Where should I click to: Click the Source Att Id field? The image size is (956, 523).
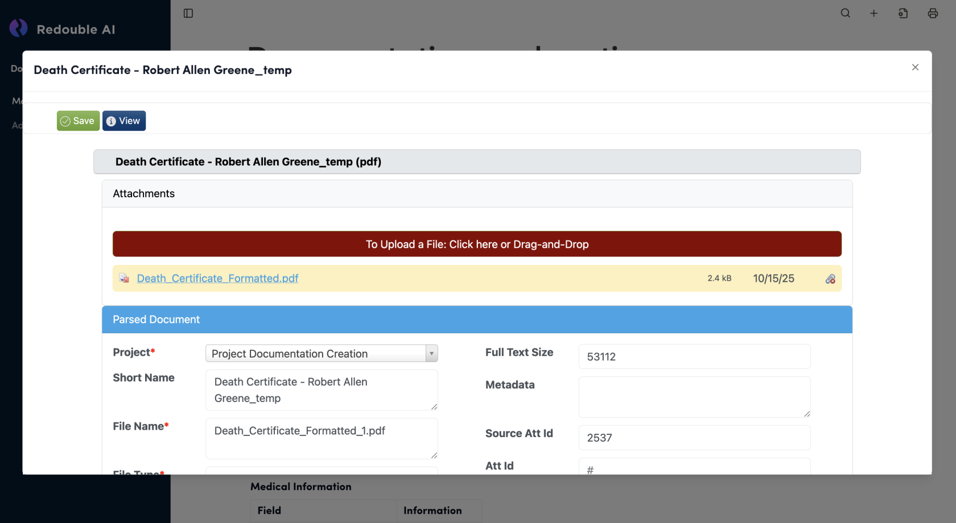694,438
